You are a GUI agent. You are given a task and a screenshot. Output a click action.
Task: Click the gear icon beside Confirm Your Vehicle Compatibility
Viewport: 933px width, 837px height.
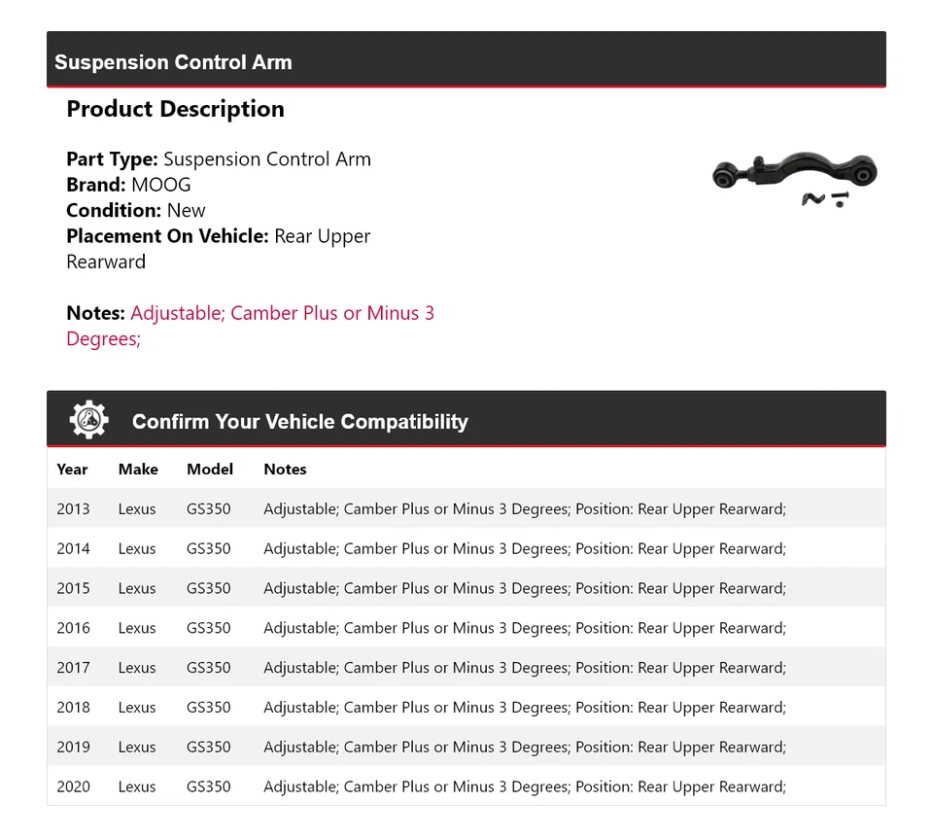[89, 420]
